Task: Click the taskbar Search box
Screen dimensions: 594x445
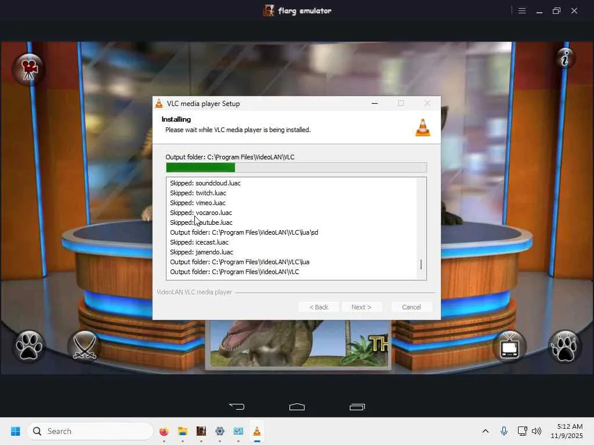Action: (90, 431)
